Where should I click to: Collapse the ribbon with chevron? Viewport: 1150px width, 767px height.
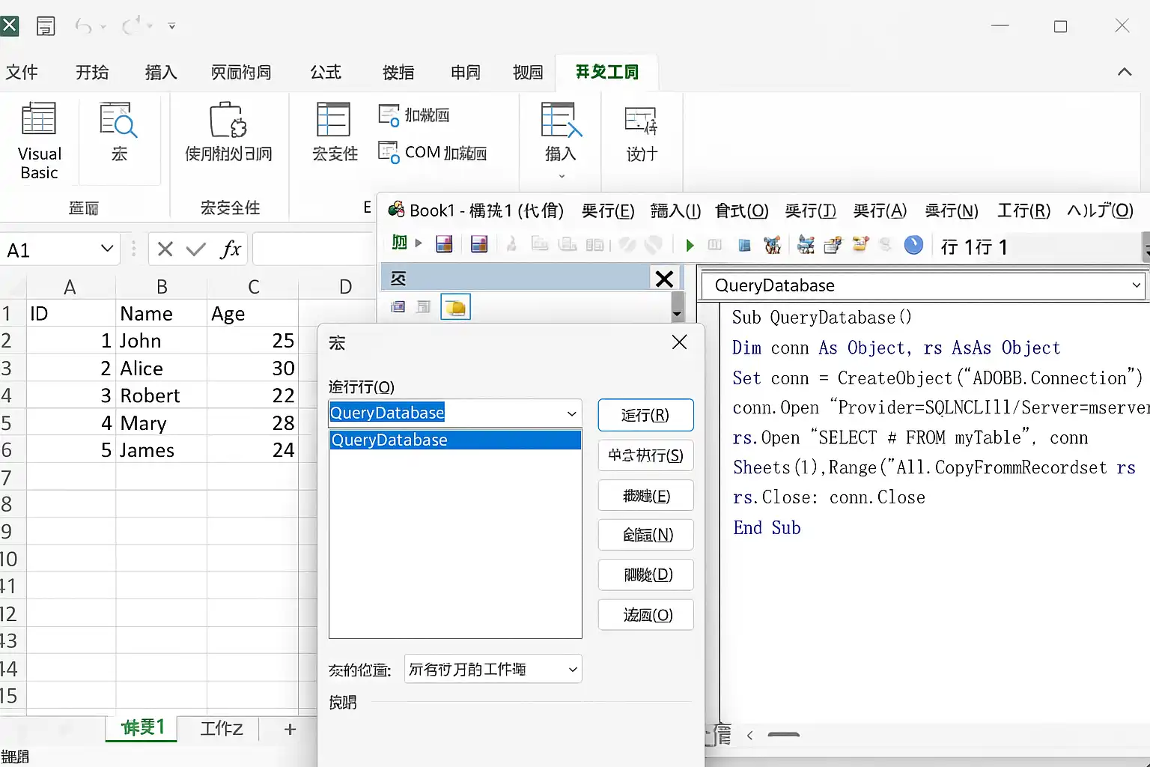coord(1125,72)
